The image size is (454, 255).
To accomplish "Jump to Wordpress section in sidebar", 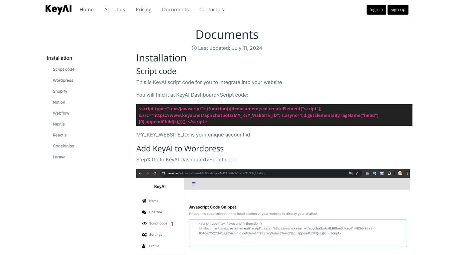I will pyautogui.click(x=63, y=80).
